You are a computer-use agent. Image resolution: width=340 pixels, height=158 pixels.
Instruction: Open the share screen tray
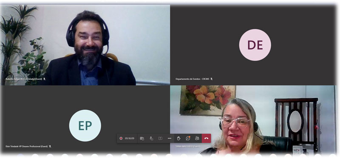click(x=160, y=139)
